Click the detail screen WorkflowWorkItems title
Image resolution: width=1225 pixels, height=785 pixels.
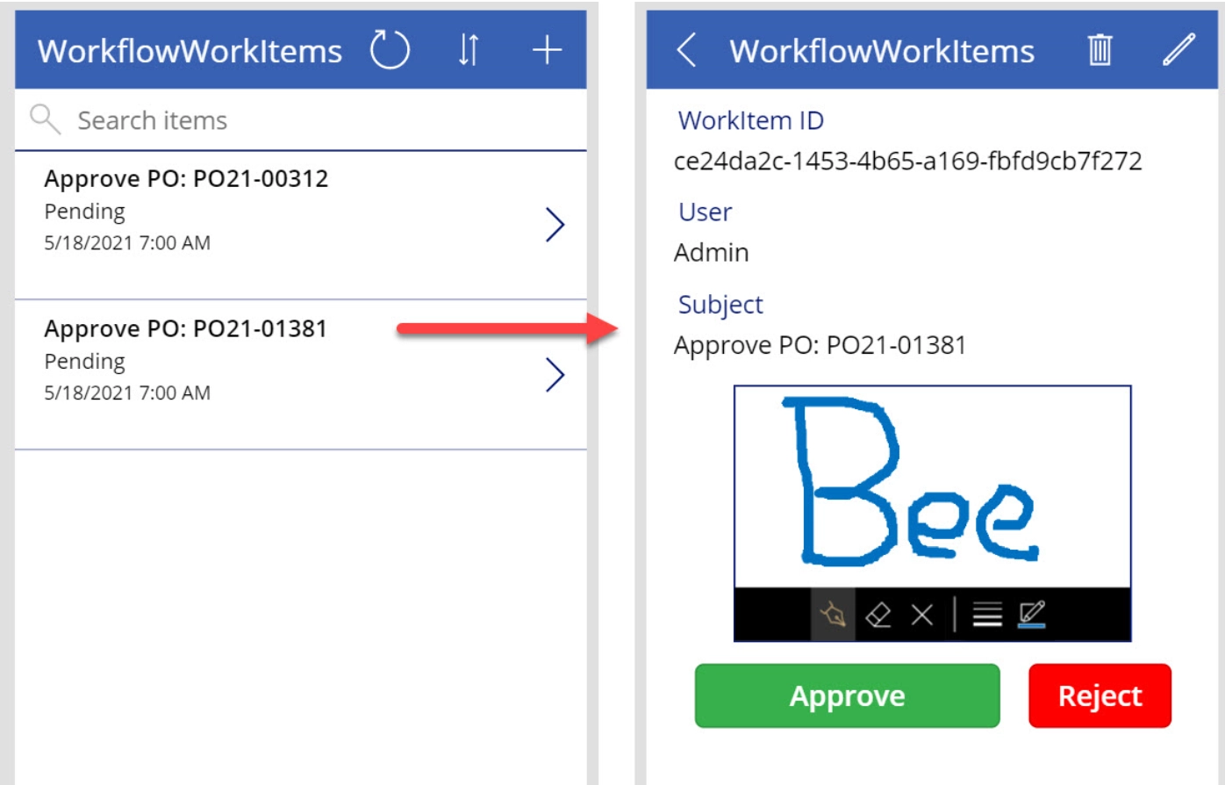[882, 51]
